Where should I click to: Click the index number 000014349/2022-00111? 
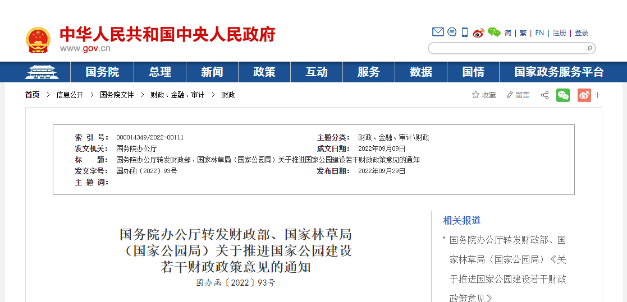[150, 137]
